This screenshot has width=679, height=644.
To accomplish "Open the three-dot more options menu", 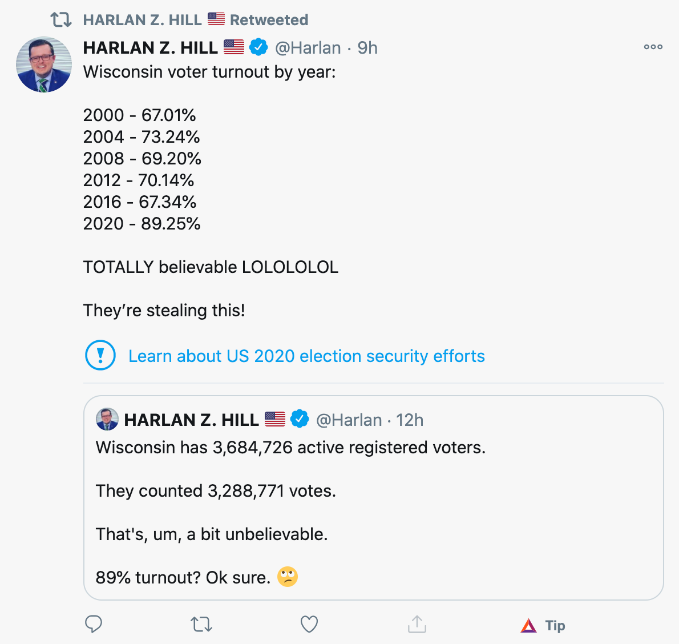I will (653, 47).
